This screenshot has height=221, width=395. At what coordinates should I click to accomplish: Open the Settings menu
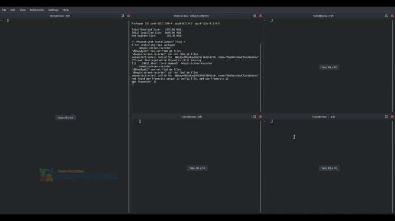click(53, 10)
